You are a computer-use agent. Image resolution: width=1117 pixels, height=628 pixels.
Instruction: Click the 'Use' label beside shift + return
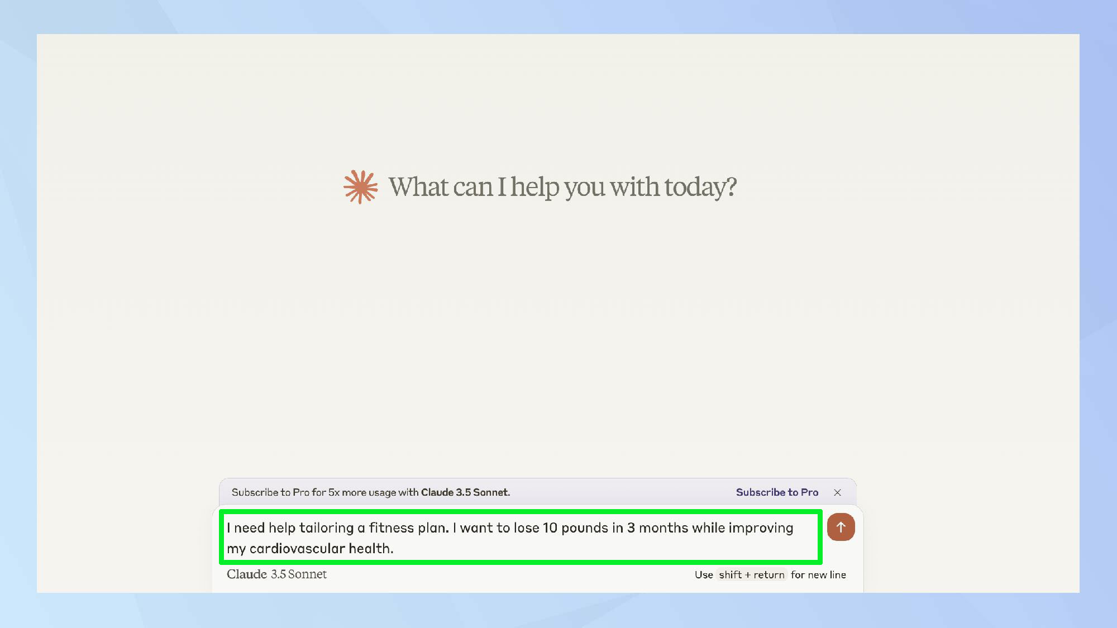point(704,575)
